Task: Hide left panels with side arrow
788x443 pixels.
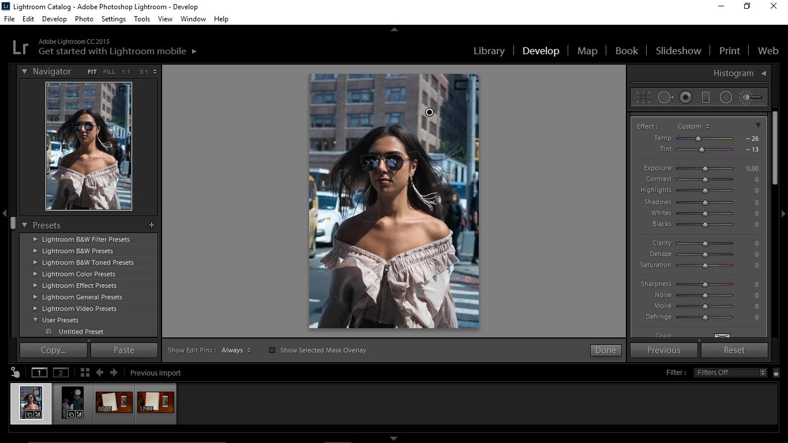Action: tap(4, 213)
